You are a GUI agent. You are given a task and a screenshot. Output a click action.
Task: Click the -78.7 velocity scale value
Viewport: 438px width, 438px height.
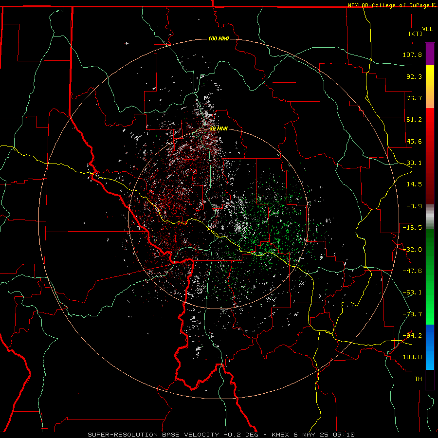[412, 314]
